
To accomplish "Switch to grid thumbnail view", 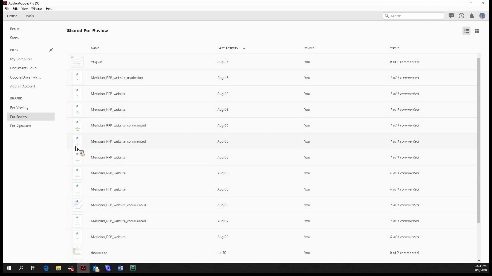I will click(477, 31).
